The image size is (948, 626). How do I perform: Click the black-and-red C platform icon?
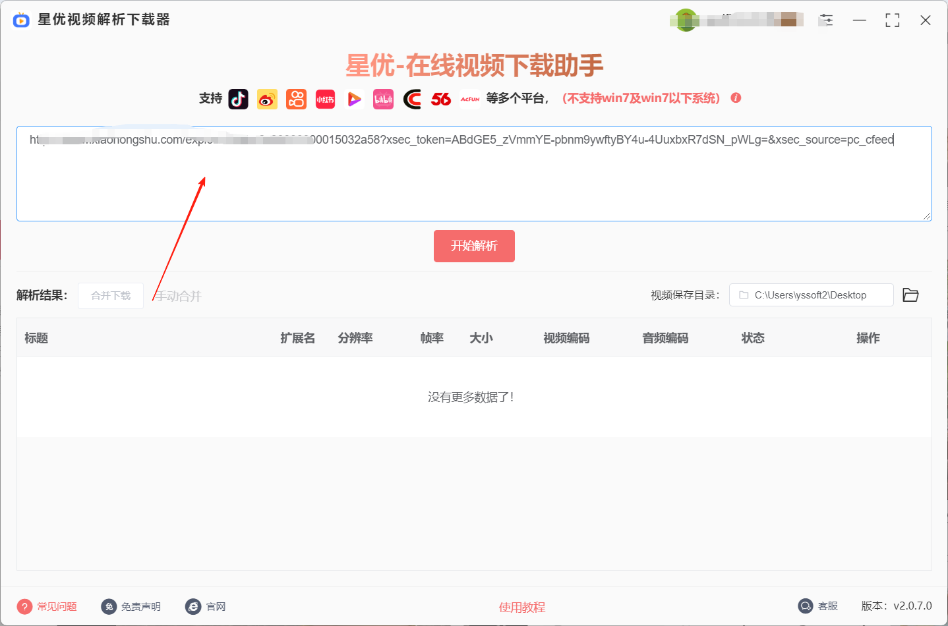click(412, 99)
